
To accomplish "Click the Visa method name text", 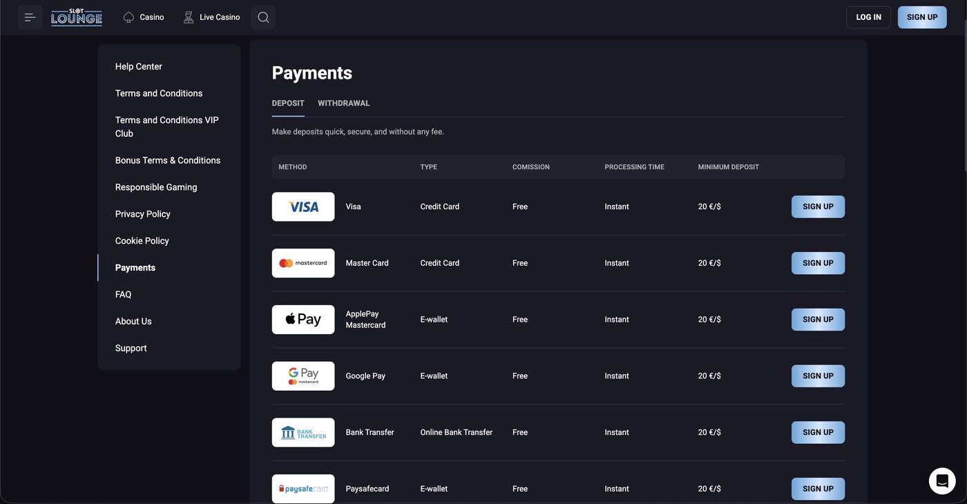I will (354, 206).
